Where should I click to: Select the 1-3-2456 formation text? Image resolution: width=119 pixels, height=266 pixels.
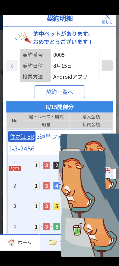pyautogui.click(x=21, y=149)
